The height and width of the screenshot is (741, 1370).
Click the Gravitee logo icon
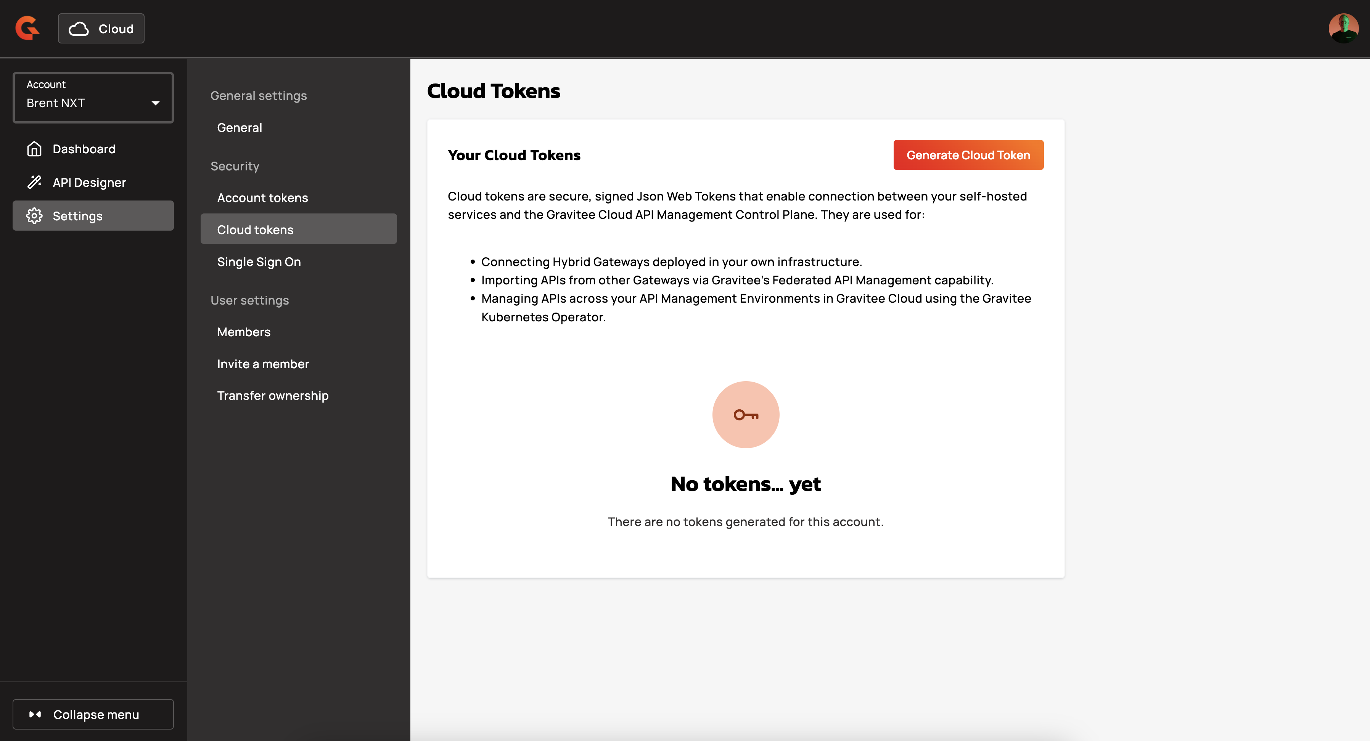tap(27, 28)
